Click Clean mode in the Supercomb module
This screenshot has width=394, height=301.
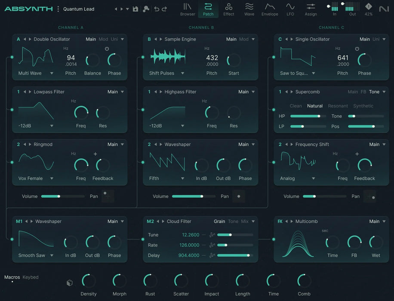tap(295, 106)
